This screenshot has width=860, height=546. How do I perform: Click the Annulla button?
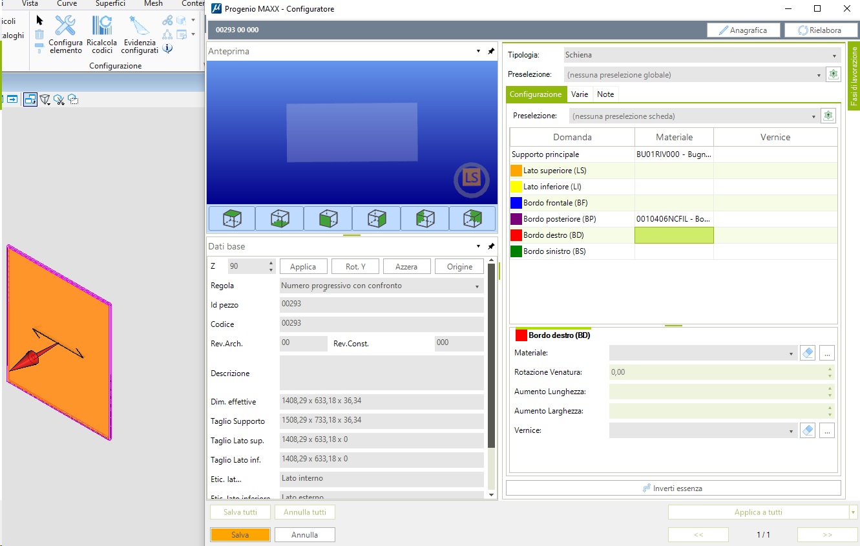pyautogui.click(x=304, y=535)
